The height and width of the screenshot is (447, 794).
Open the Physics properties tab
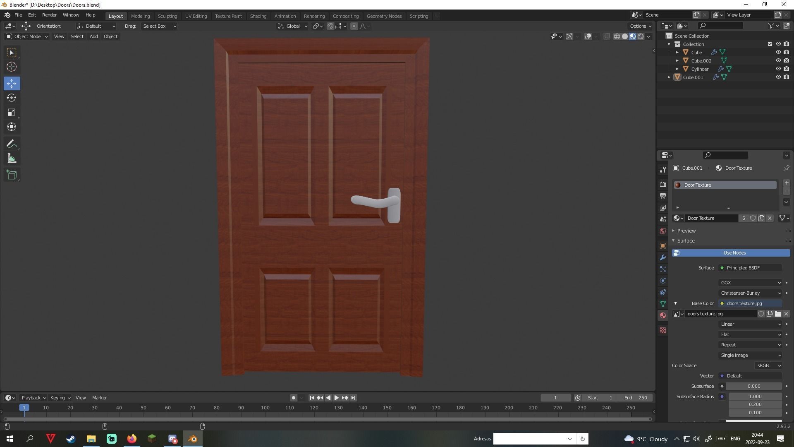click(663, 281)
